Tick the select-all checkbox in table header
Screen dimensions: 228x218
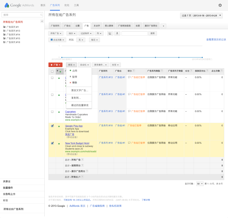pyautogui.click(x=52, y=71)
